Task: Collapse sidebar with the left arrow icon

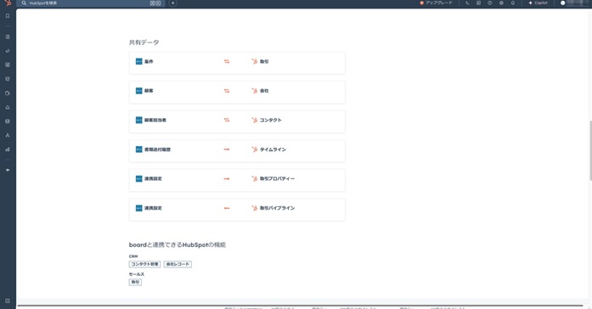Action: (x=8, y=170)
